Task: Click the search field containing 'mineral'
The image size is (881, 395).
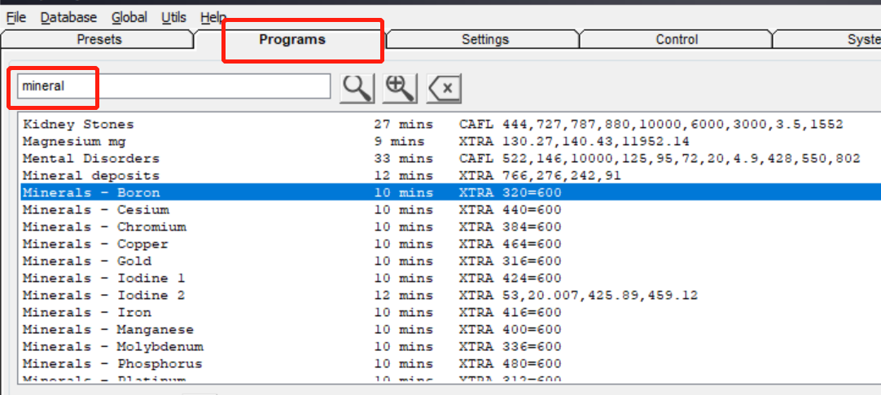Action: 173,86
